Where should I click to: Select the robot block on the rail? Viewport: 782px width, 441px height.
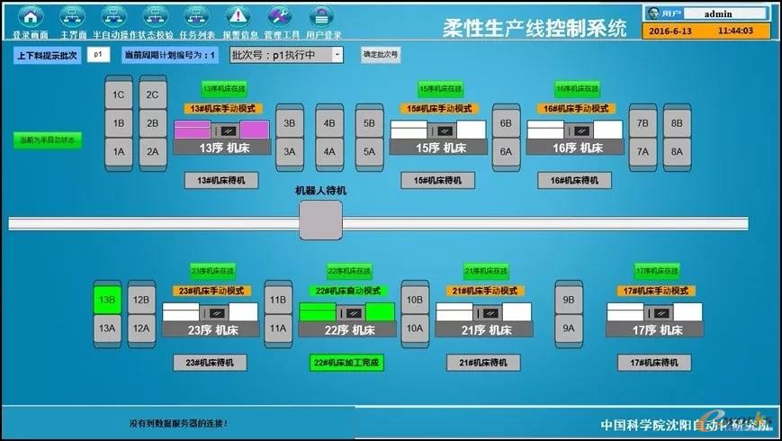[x=320, y=220]
